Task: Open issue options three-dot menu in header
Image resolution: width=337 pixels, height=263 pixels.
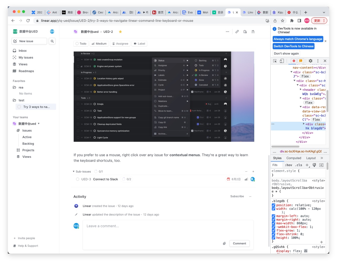Action: (227, 32)
